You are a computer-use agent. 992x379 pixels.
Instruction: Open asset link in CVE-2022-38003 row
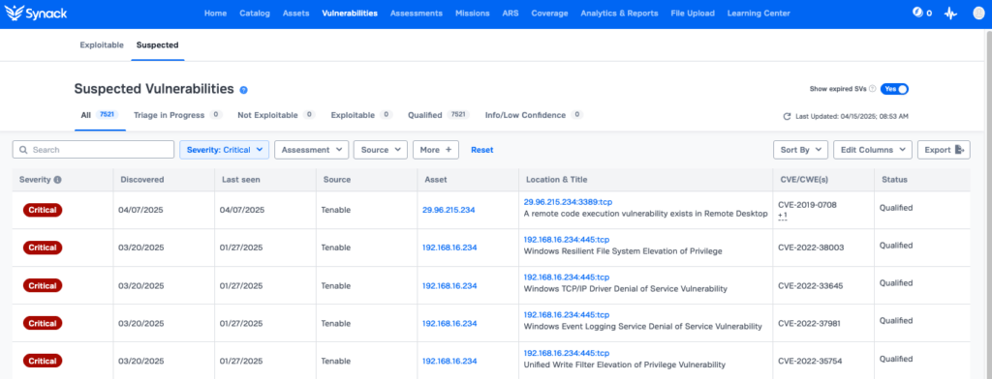(x=449, y=248)
